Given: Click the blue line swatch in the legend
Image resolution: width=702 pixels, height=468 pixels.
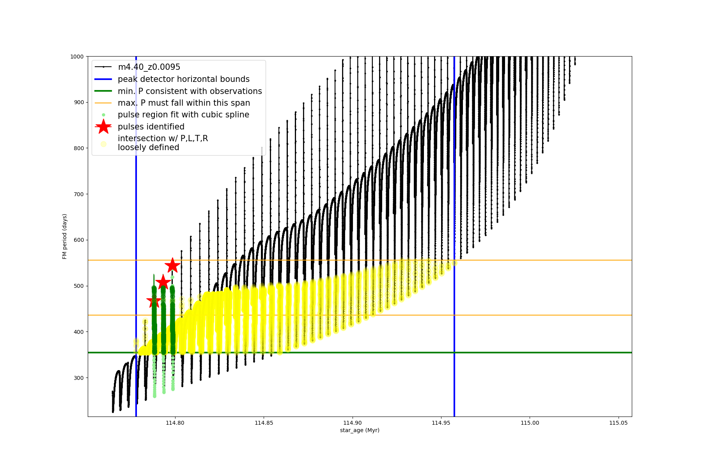Looking at the screenshot, I should coord(103,79).
